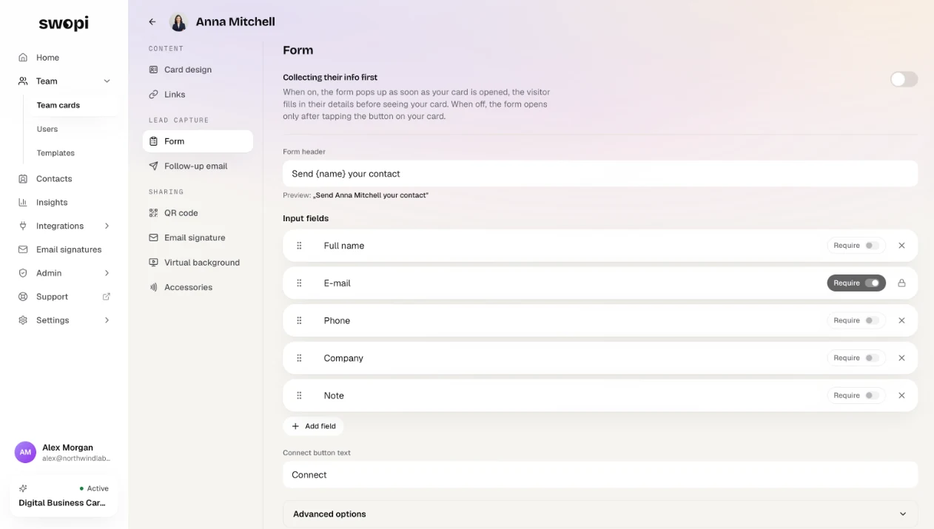Remove the Note field
934x529 pixels.
(901, 396)
